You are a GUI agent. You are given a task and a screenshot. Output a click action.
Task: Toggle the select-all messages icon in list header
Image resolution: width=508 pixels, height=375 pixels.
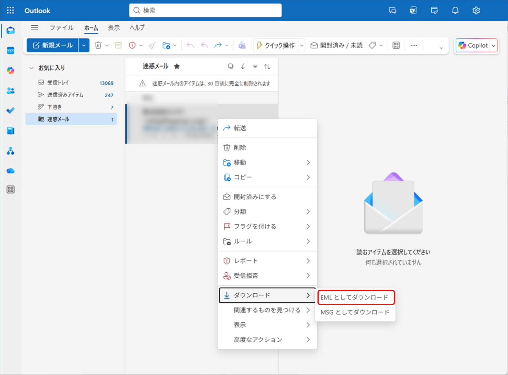tap(230, 66)
